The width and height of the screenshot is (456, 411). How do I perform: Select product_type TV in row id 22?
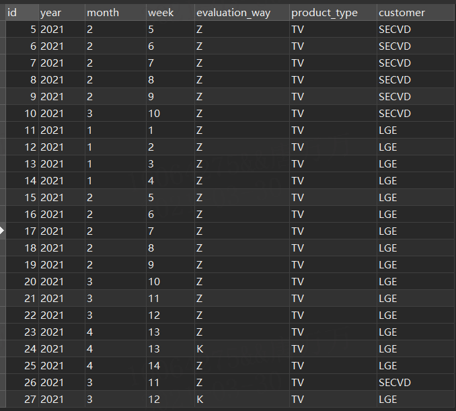(333, 315)
